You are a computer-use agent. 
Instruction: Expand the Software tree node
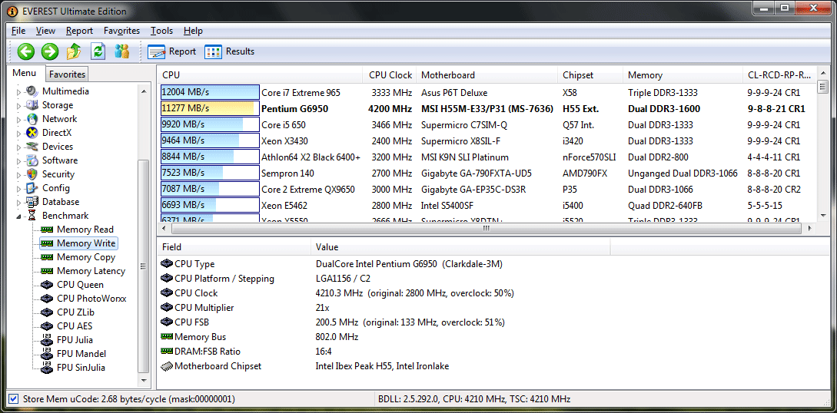[x=18, y=161]
